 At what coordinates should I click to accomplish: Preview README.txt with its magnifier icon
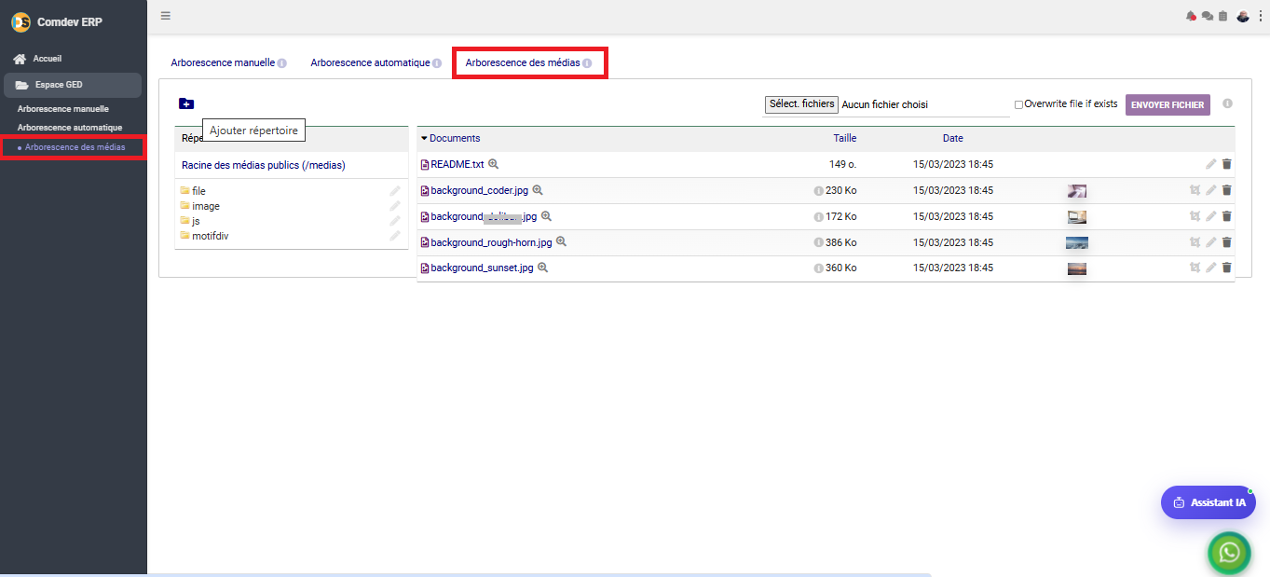[x=494, y=164]
